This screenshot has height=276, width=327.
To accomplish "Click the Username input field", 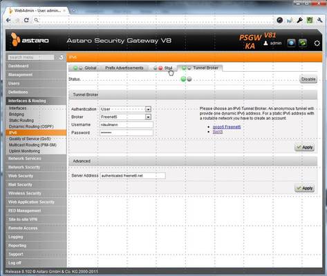I will click(127, 125).
